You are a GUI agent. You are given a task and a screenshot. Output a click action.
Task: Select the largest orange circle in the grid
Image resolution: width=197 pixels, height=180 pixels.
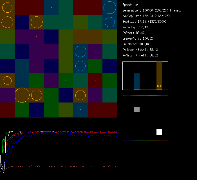pyautogui.click(x=22, y=95)
